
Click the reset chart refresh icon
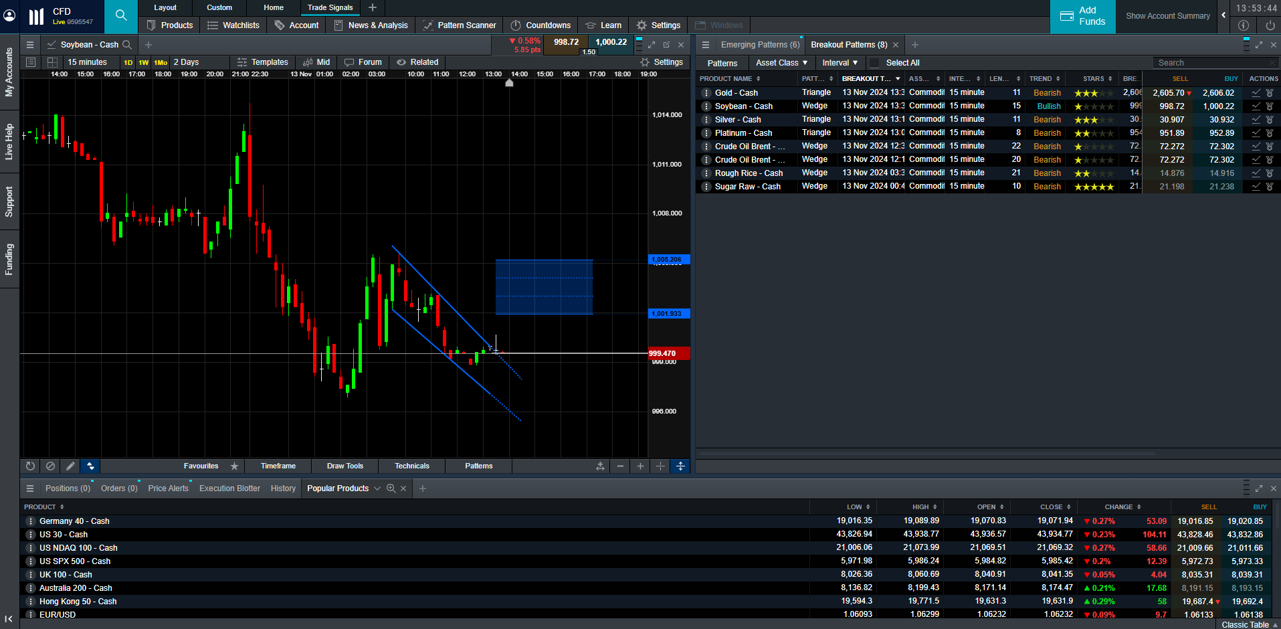point(30,466)
